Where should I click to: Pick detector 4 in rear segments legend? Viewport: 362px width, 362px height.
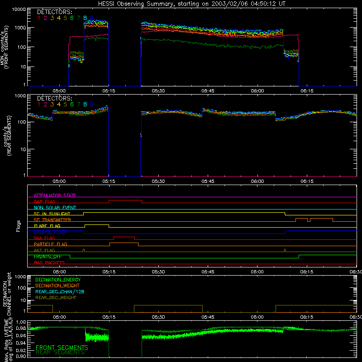[59, 105]
